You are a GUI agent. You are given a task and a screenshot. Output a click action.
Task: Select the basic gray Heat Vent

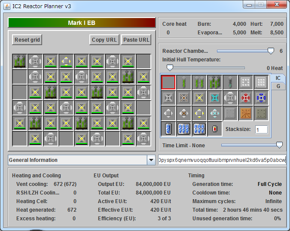point(168,98)
